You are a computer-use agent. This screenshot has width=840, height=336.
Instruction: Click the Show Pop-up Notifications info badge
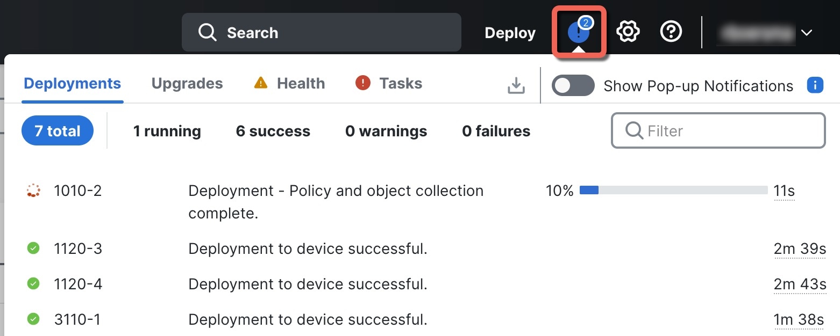click(x=816, y=85)
